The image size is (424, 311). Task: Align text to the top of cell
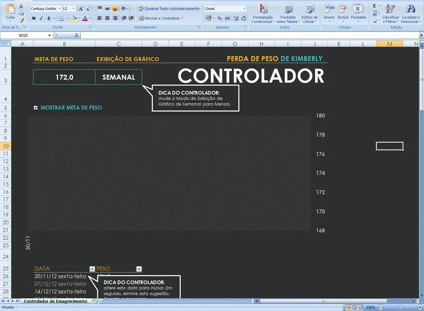(99, 9)
